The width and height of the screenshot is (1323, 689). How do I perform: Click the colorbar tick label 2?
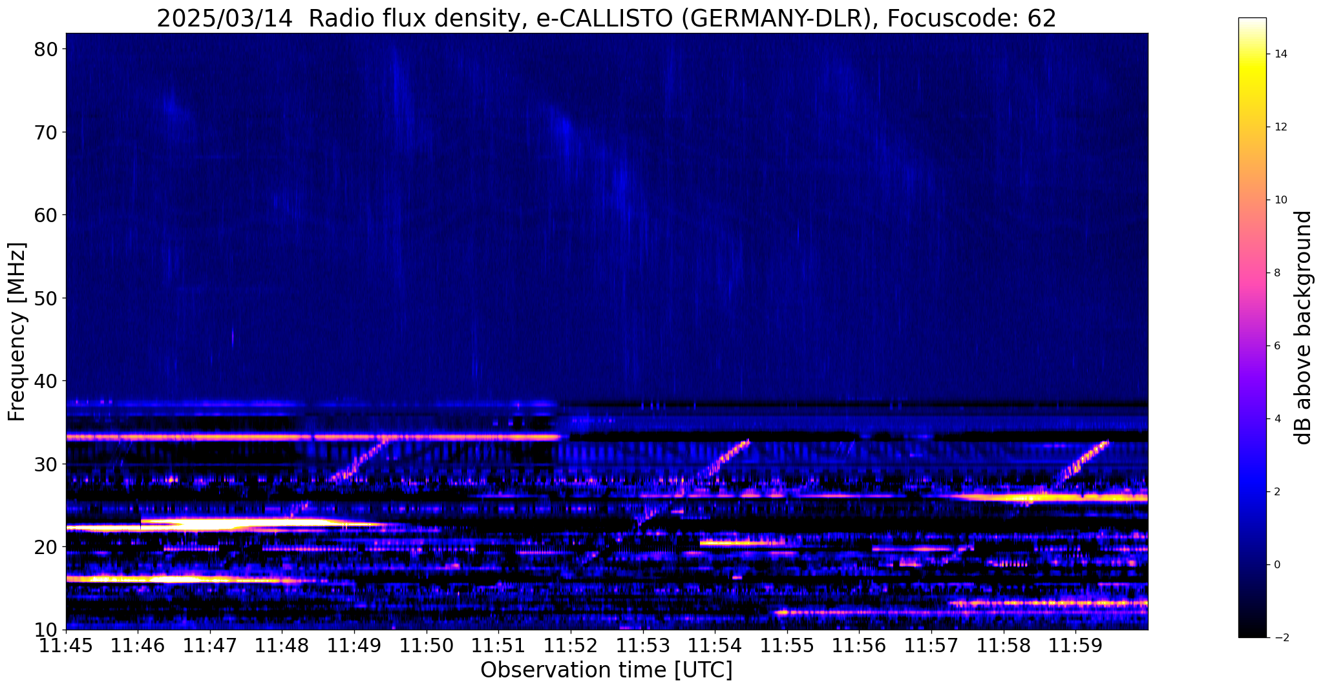pos(1276,491)
